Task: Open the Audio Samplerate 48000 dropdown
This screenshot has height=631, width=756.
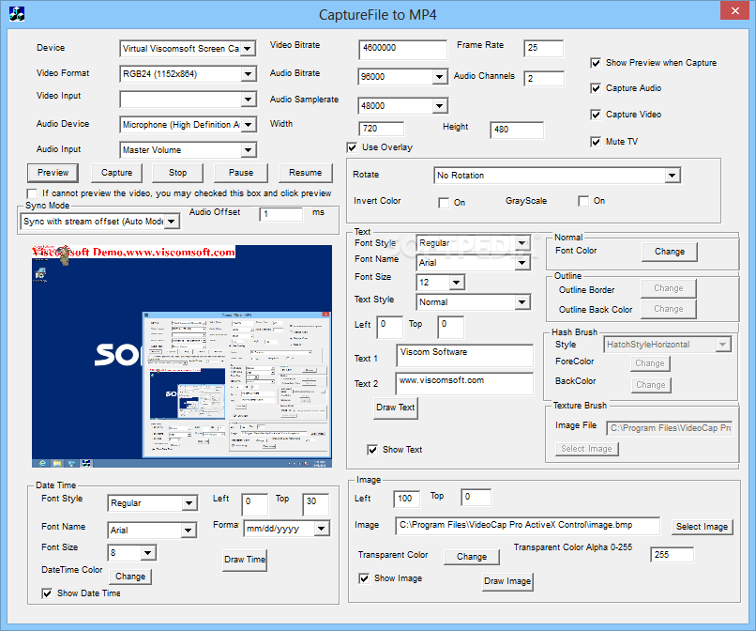Action: coord(439,106)
